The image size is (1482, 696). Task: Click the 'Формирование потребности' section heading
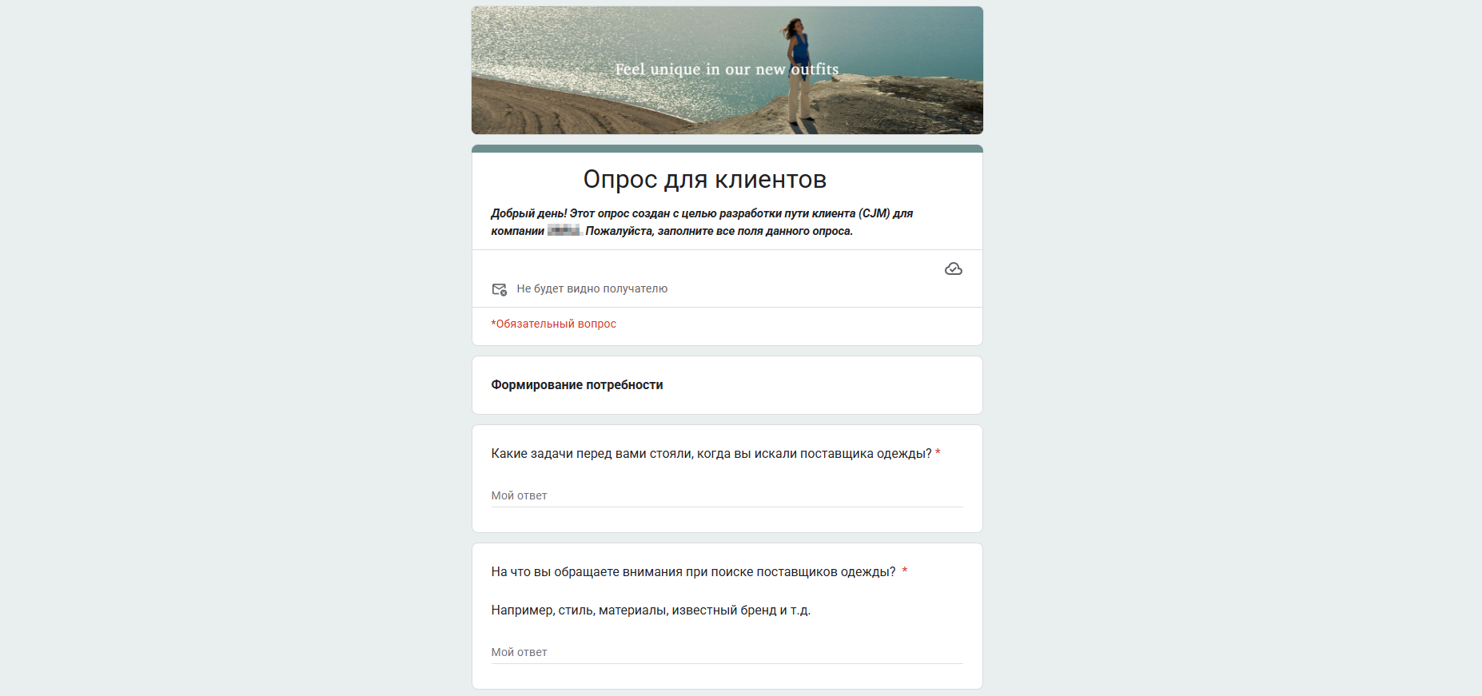(x=577, y=385)
